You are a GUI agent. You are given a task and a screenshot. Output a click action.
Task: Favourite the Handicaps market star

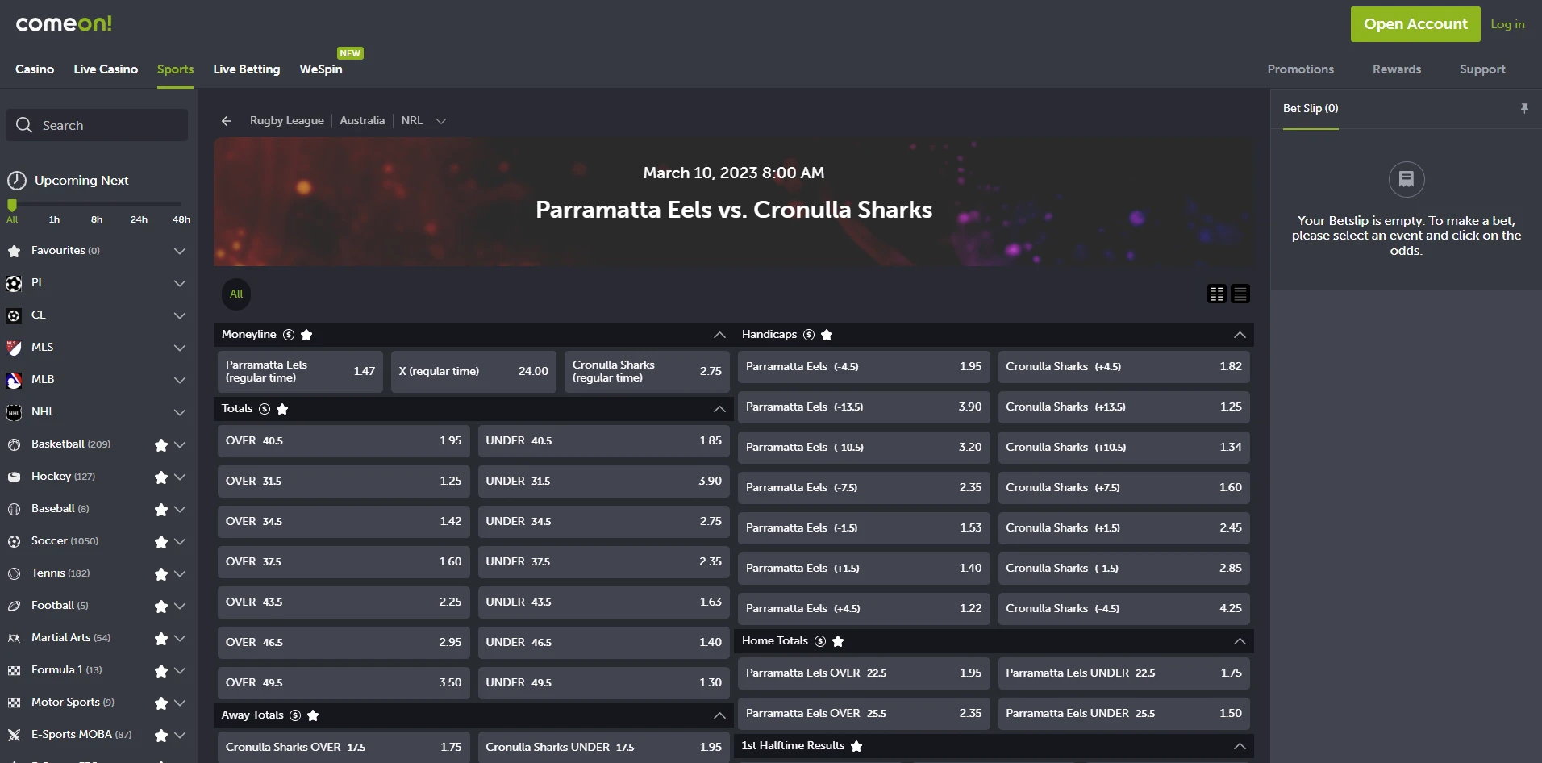coord(827,335)
